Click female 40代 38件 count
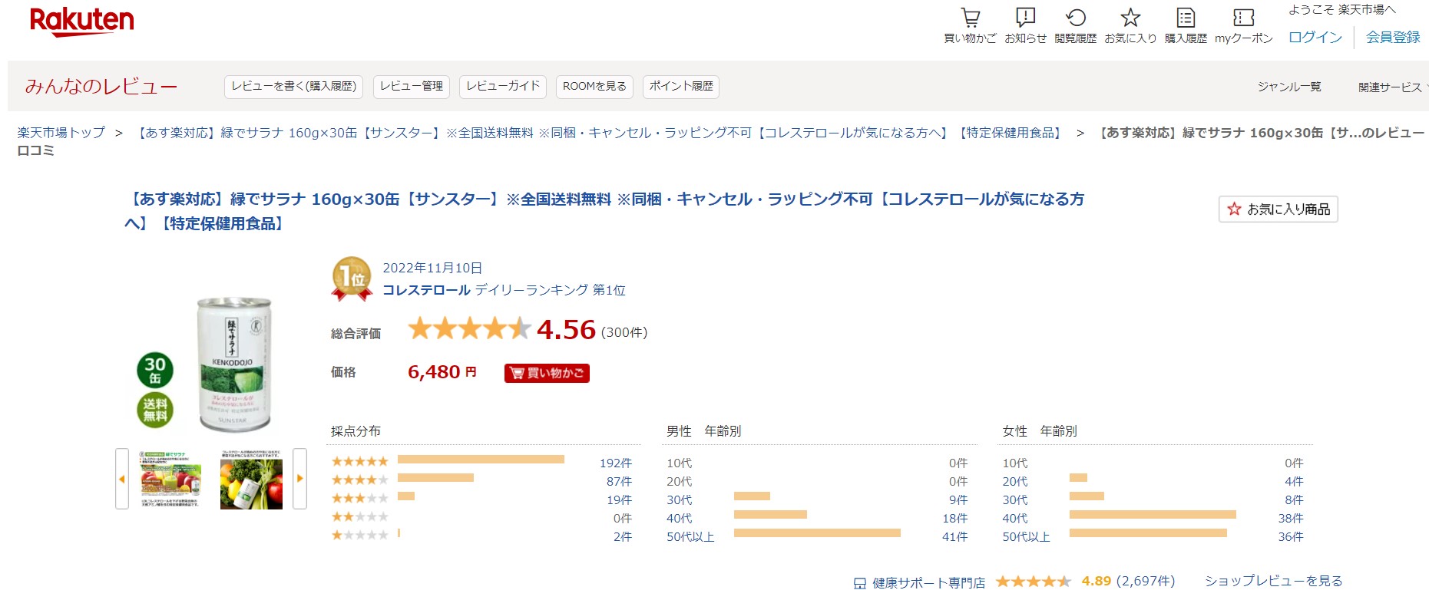1429x600 pixels. pyautogui.click(x=1291, y=518)
